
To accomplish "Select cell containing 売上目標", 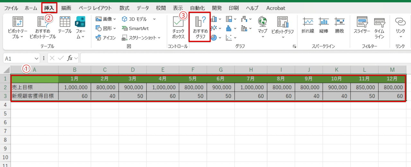I will tap(35, 87).
